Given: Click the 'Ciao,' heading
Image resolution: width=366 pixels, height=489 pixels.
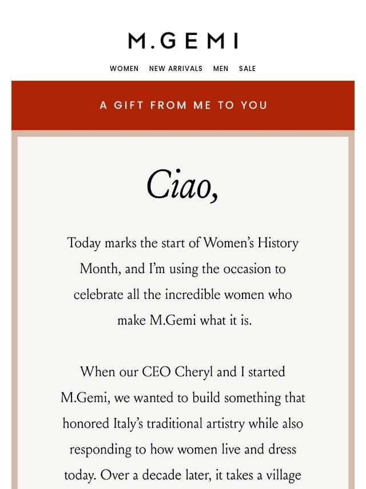Looking at the screenshot, I should click(x=182, y=186).
